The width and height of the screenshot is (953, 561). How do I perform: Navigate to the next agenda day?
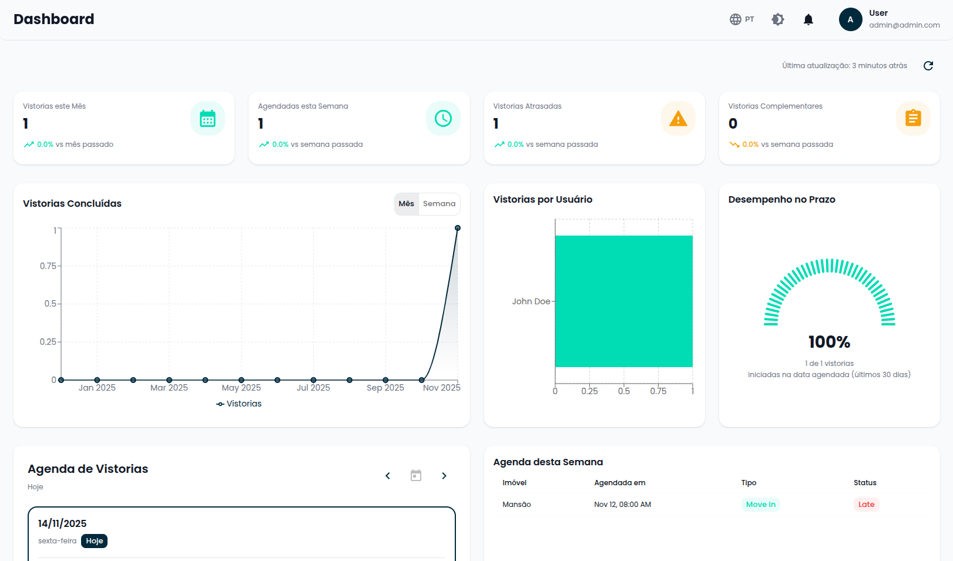[x=444, y=475]
